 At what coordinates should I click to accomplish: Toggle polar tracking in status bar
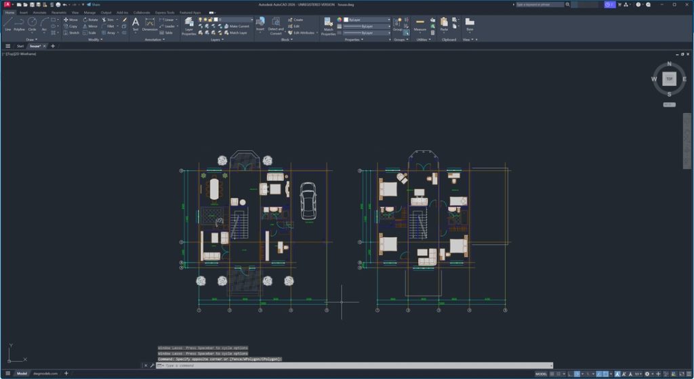pos(577,374)
